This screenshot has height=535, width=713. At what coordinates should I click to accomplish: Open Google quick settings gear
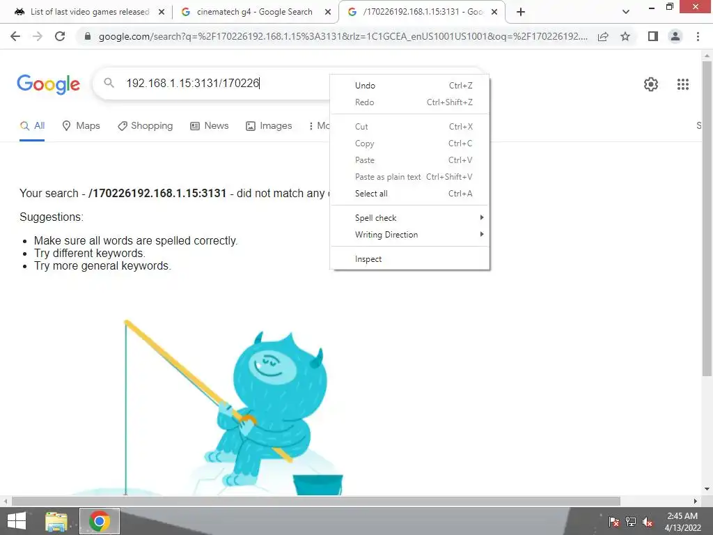pyautogui.click(x=651, y=84)
